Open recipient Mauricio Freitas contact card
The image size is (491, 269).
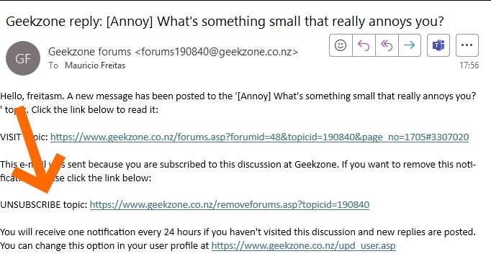(x=95, y=65)
